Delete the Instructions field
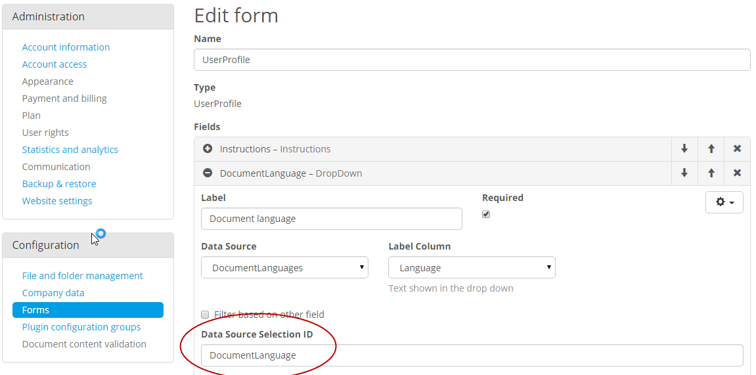 pyautogui.click(x=737, y=149)
